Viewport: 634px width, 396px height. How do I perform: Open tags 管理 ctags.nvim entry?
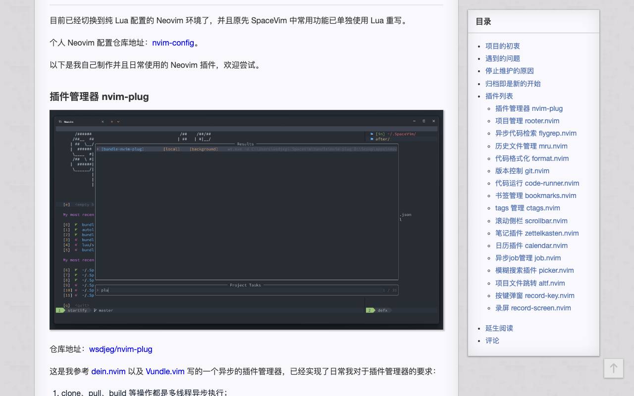(528, 208)
